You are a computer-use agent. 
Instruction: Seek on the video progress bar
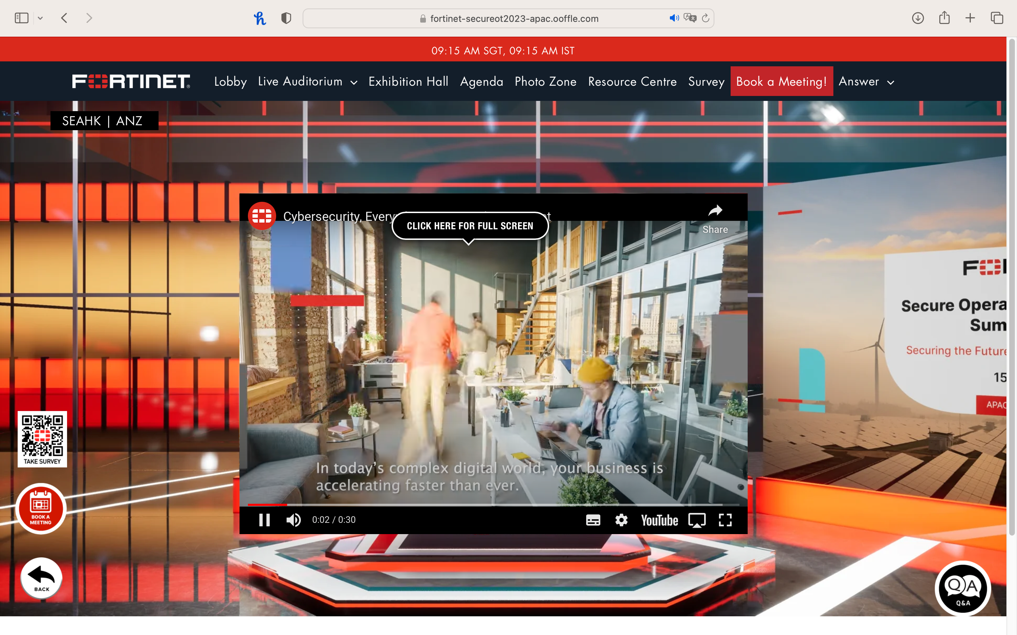(x=493, y=504)
